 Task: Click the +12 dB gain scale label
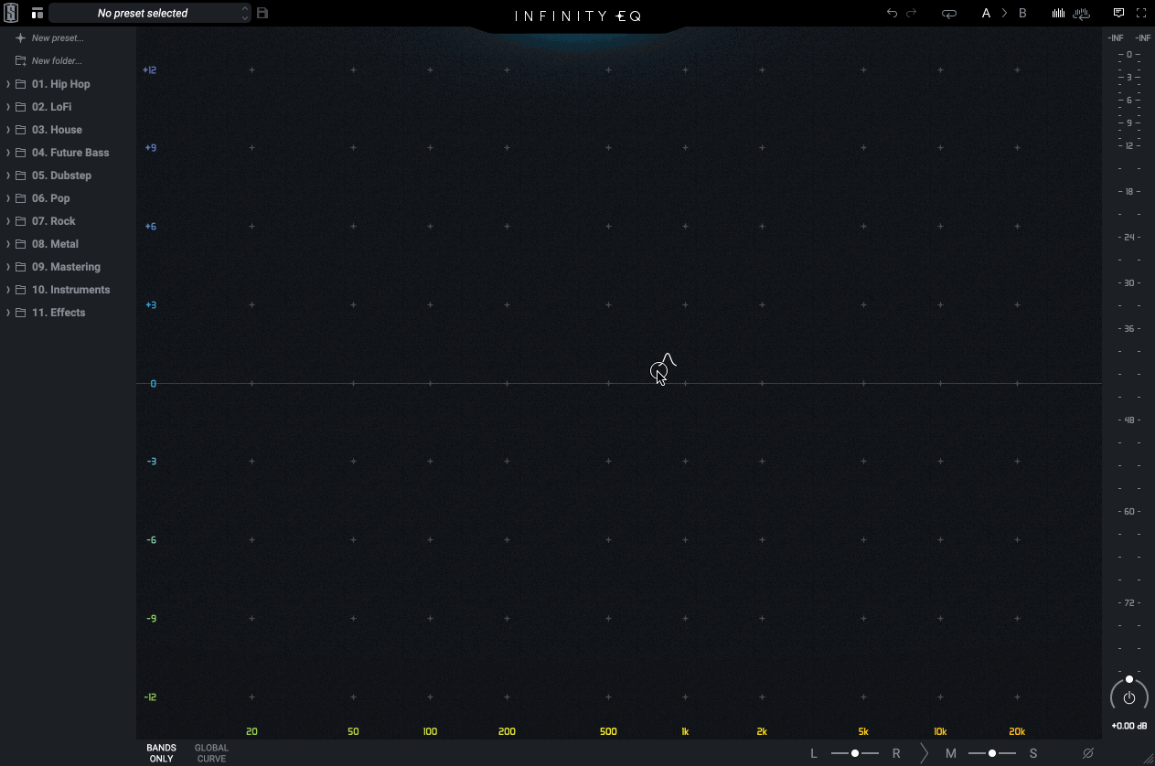(x=150, y=69)
